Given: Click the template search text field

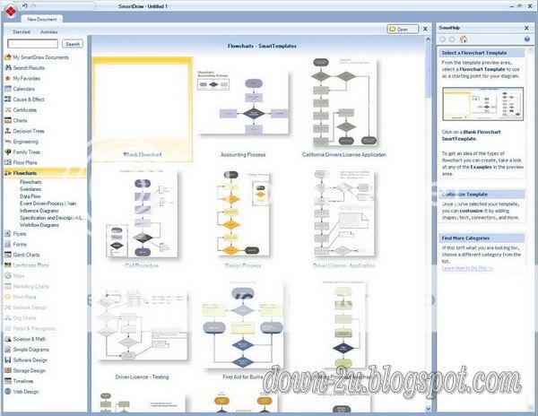Looking at the screenshot, I should 32,43.
